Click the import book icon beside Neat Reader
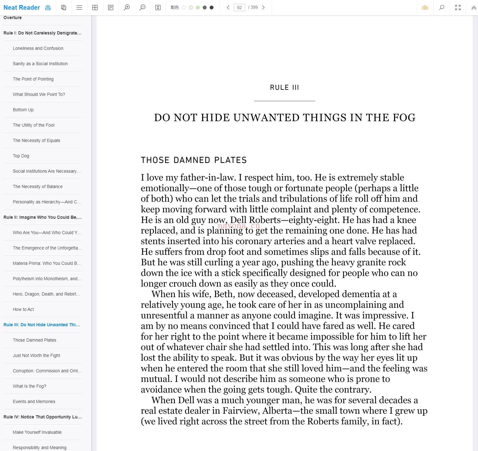 (48, 8)
